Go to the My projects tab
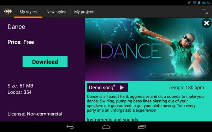 (85, 12)
